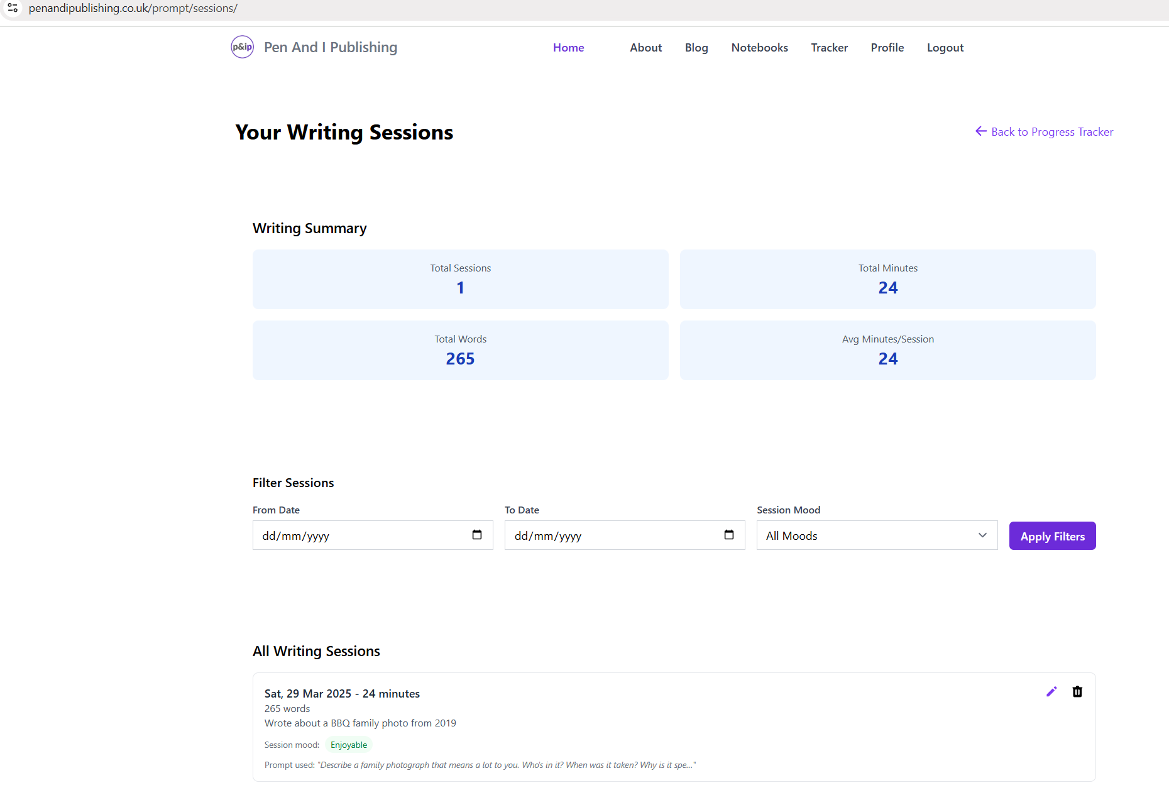Click the All Writing Sessions heading
The height and width of the screenshot is (800, 1169).
point(316,651)
